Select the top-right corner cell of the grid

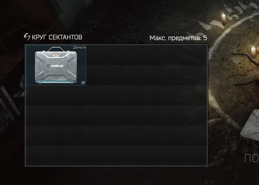197,55
